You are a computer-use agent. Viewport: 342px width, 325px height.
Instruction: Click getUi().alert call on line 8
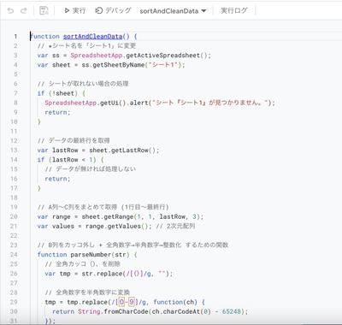(124, 103)
